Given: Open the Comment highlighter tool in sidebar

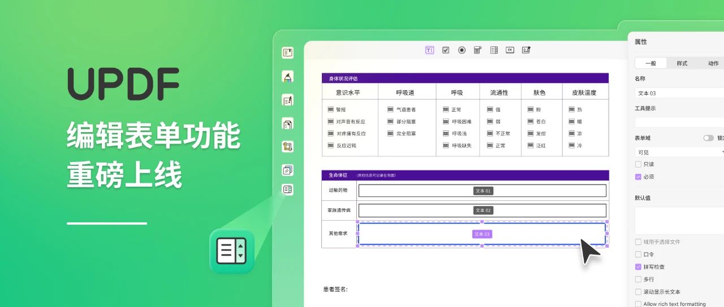Looking at the screenshot, I should [287, 77].
